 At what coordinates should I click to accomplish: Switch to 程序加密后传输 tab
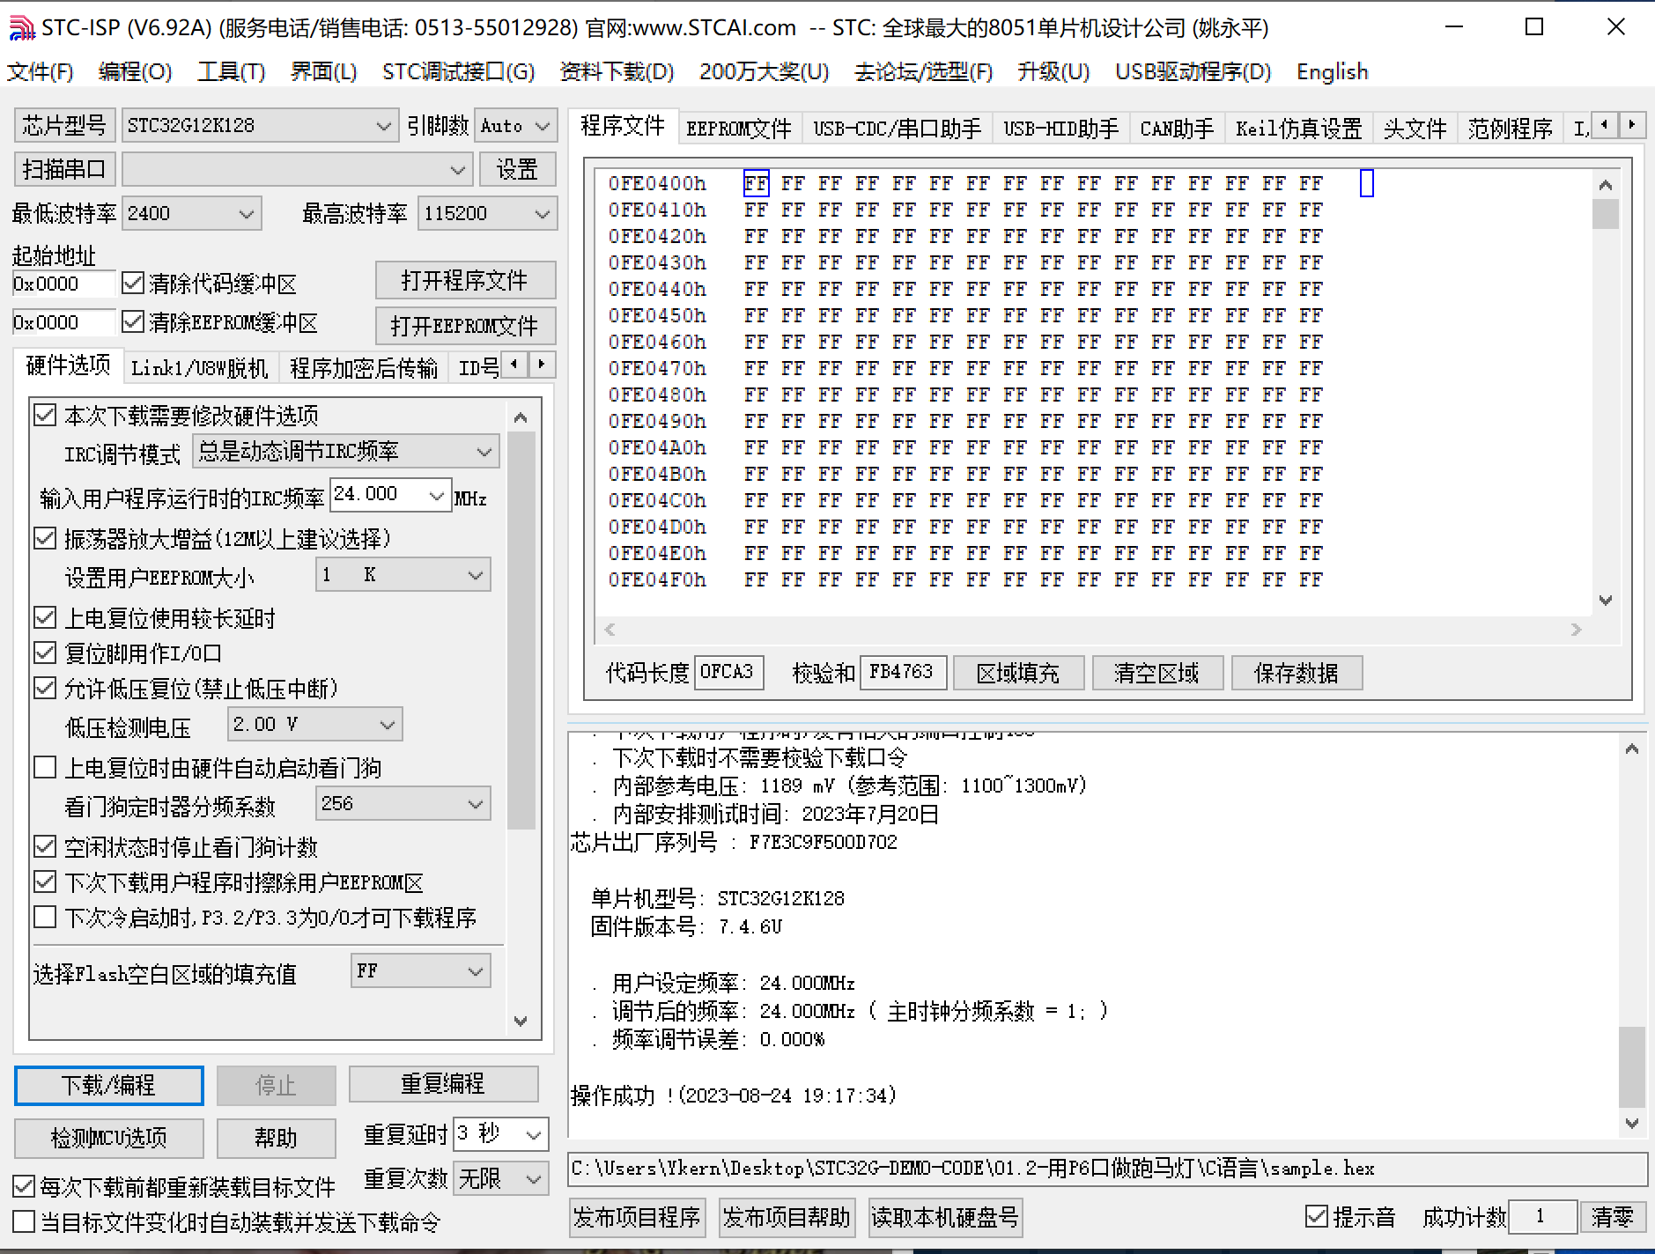point(364,368)
